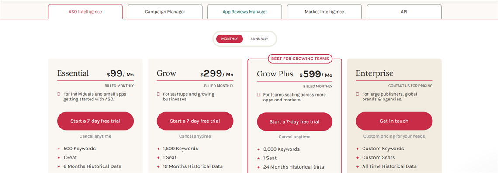This screenshot has height=173, width=498.
Task: Click the star bullet next to 500 Keywords
Action: (x=59, y=149)
